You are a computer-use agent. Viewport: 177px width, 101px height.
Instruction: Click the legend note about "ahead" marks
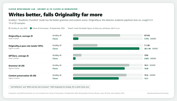coord(93,28)
